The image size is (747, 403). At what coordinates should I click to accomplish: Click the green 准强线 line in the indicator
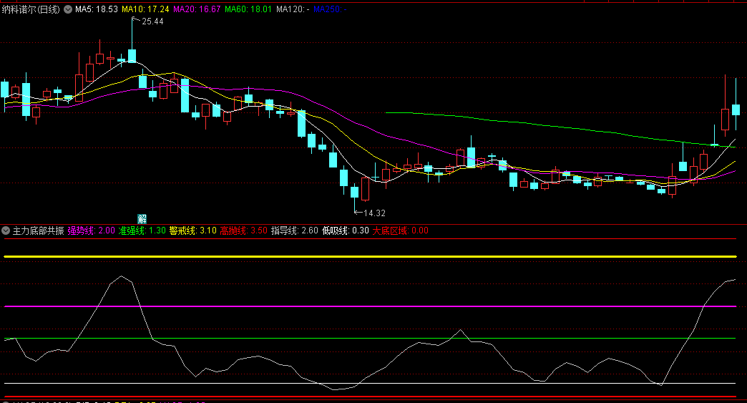[x=370, y=338]
